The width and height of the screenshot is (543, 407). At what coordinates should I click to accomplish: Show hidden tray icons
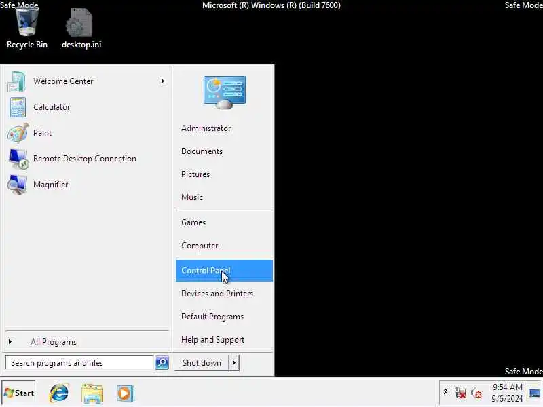(446, 392)
